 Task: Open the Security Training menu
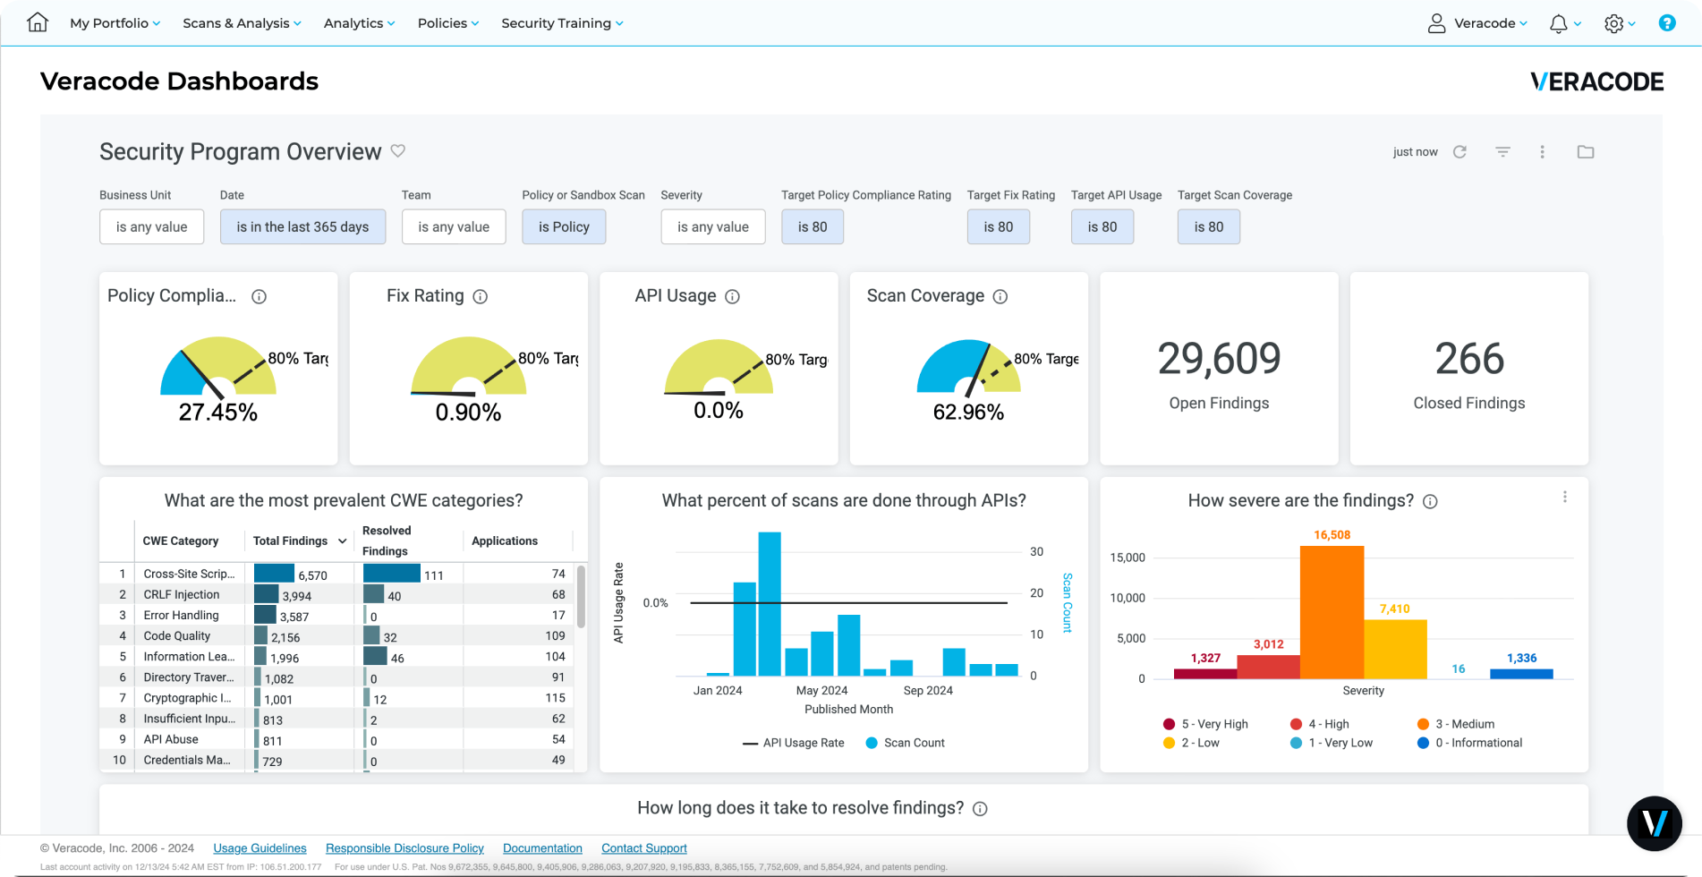[562, 23]
